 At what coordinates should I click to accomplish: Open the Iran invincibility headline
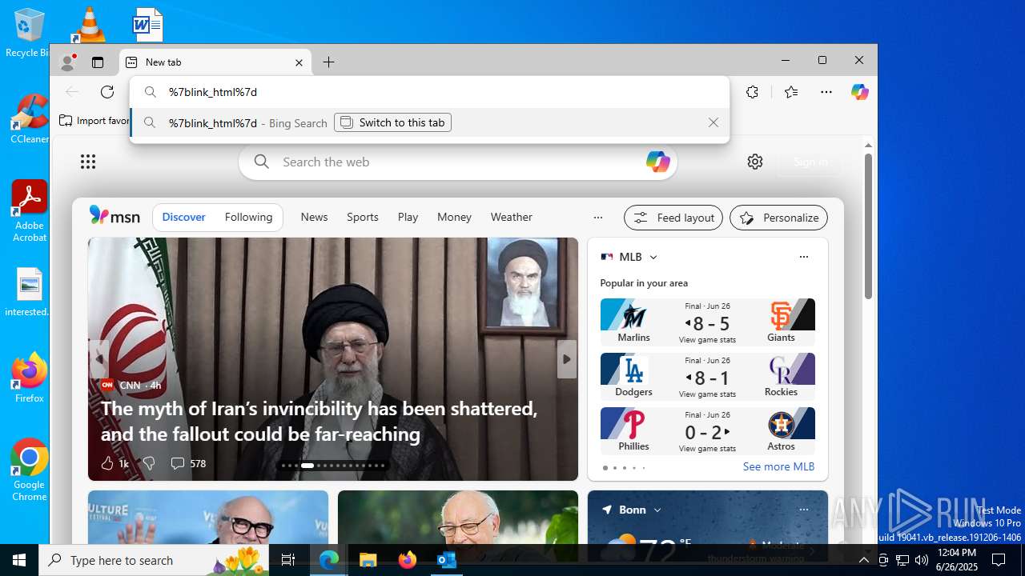pos(319,421)
